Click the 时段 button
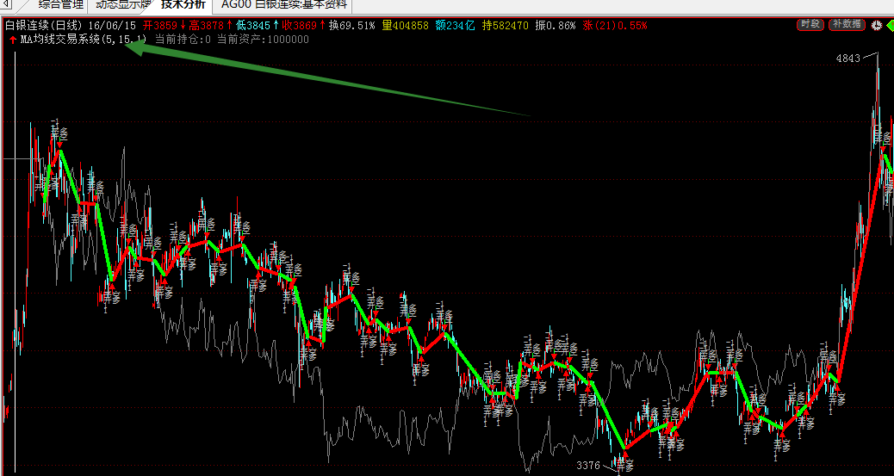Screen dimensions: 894x476 (x=810, y=24)
